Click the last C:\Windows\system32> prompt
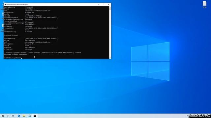The width and height of the screenshot is (211, 118). click(13, 58)
